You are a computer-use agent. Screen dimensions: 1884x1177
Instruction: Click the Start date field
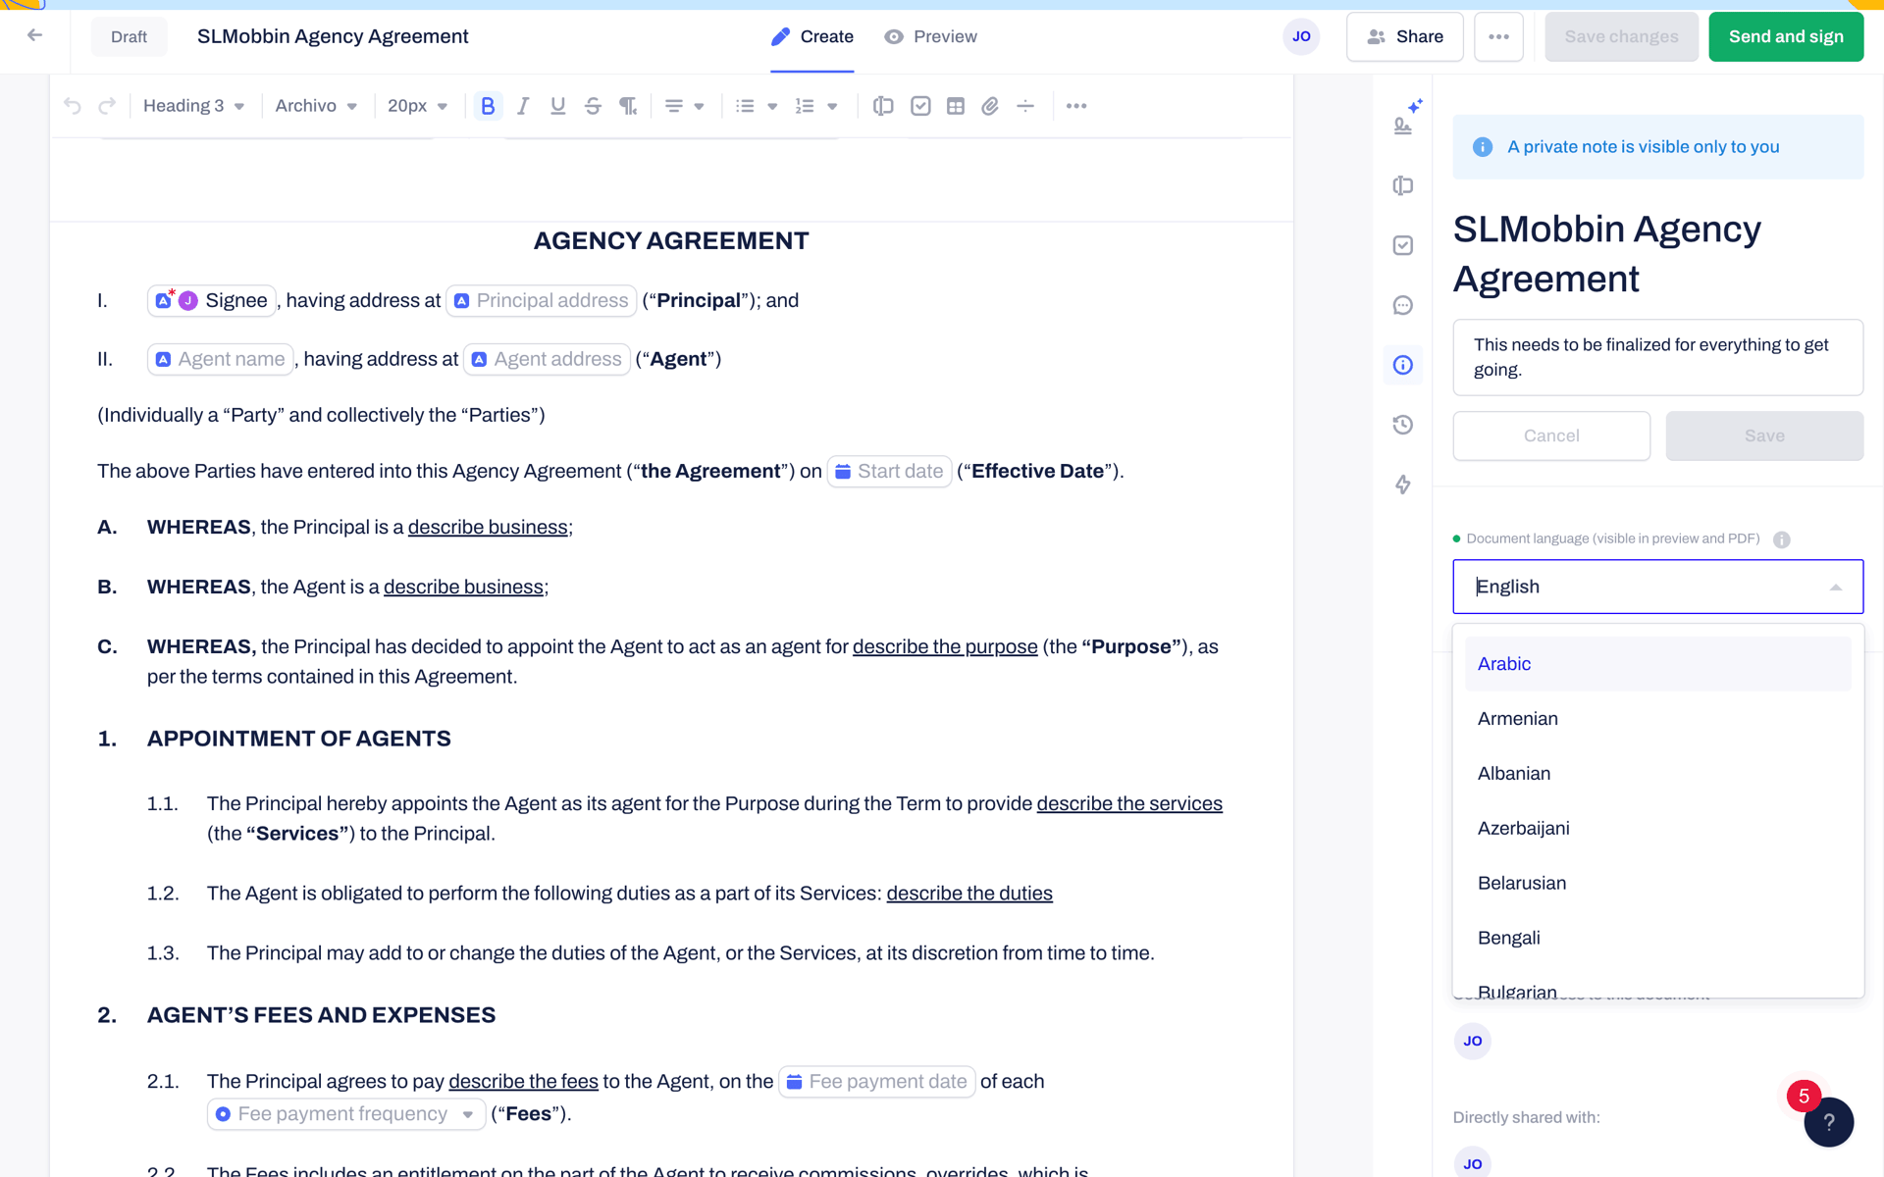889,471
